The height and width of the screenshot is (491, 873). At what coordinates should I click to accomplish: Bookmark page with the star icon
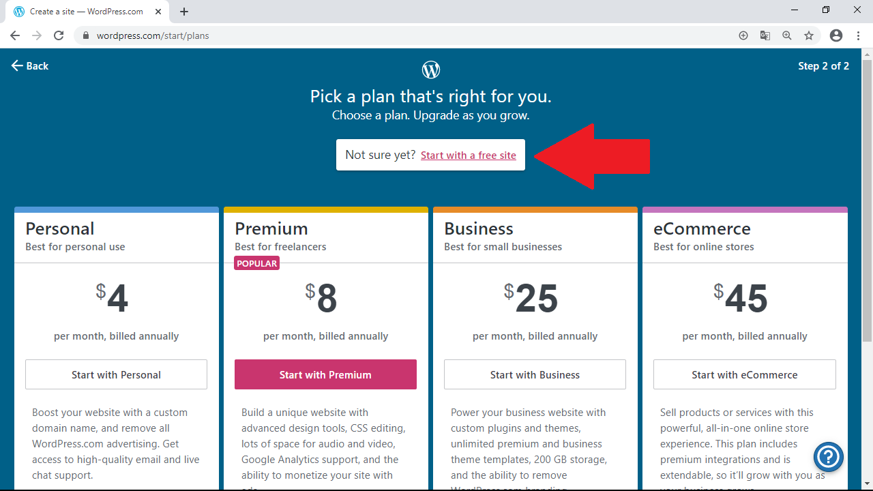tap(809, 35)
